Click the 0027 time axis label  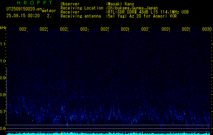tap(145, 29)
